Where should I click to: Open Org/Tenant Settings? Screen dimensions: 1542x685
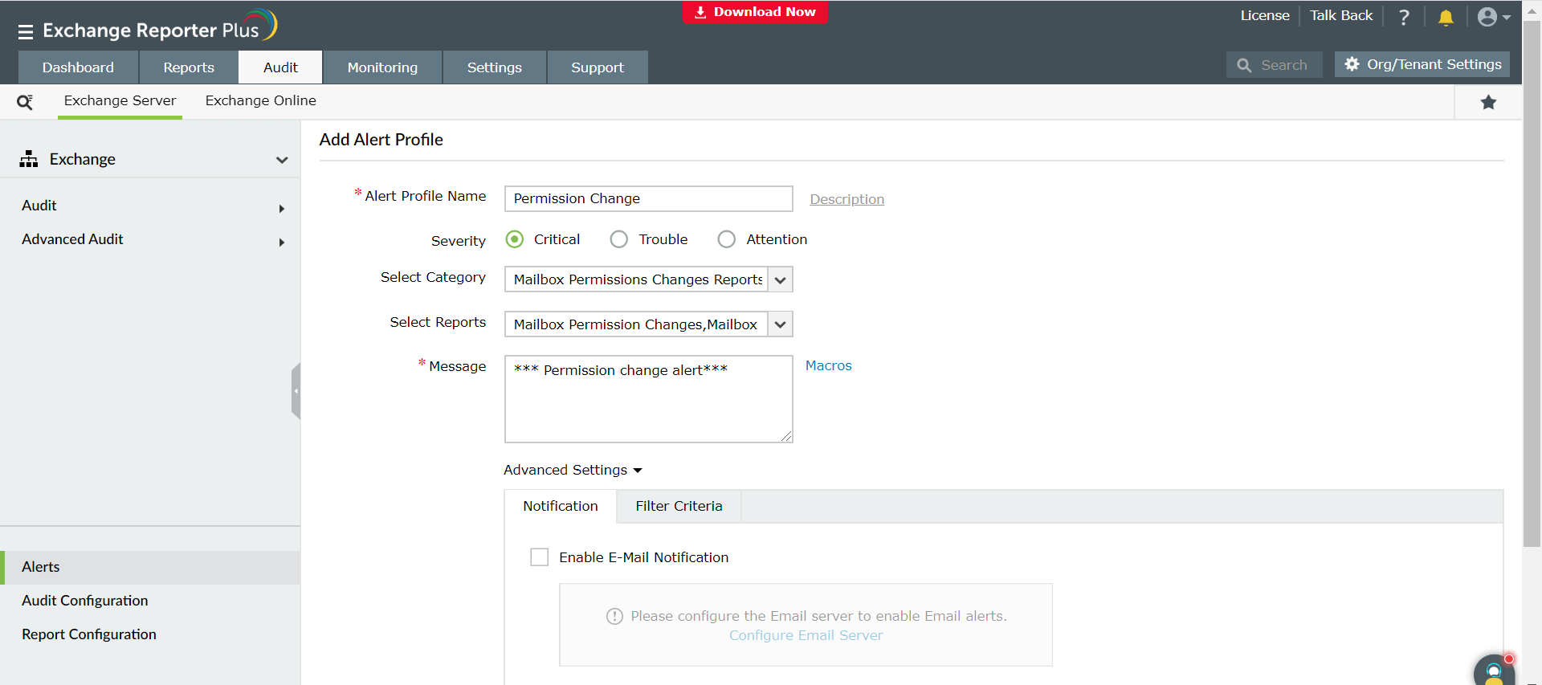pyautogui.click(x=1422, y=64)
